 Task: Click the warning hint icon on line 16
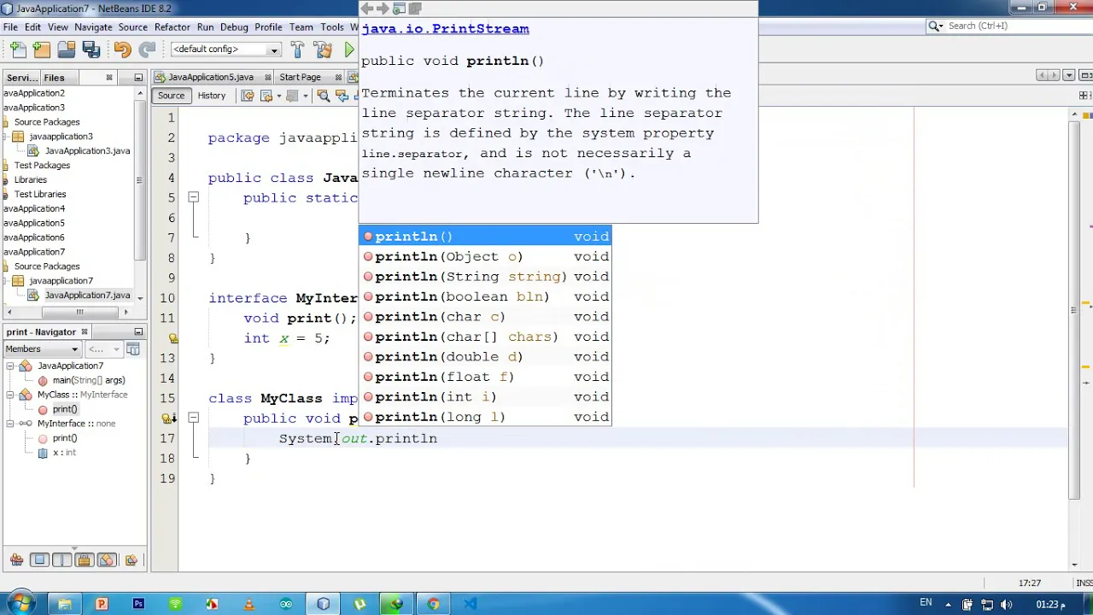click(168, 419)
